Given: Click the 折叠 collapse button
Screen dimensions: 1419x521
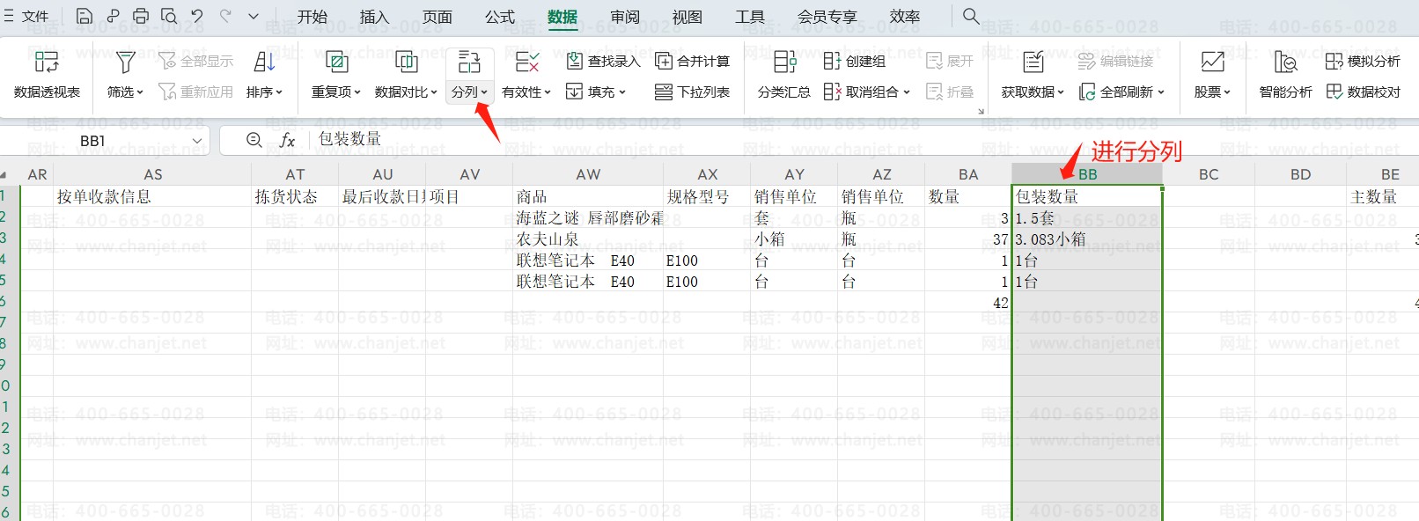Looking at the screenshot, I should [x=950, y=92].
